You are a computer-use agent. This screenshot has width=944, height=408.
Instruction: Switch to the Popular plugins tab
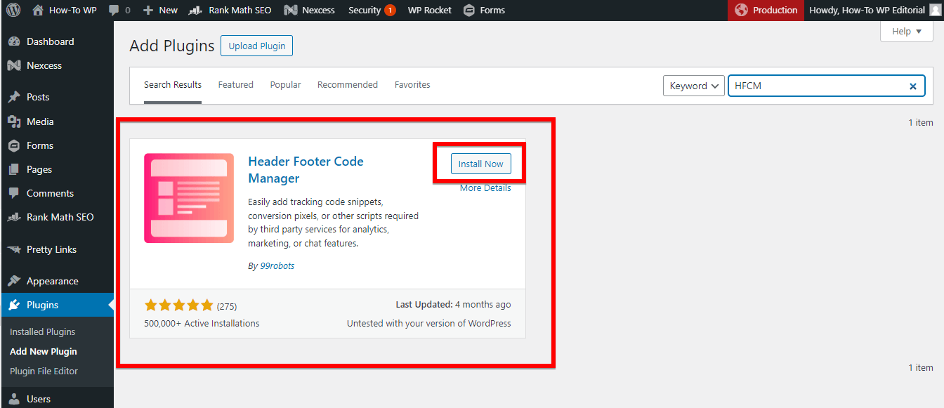285,85
